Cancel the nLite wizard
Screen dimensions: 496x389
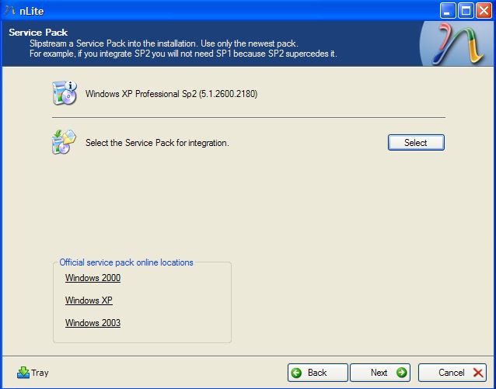[x=452, y=373]
